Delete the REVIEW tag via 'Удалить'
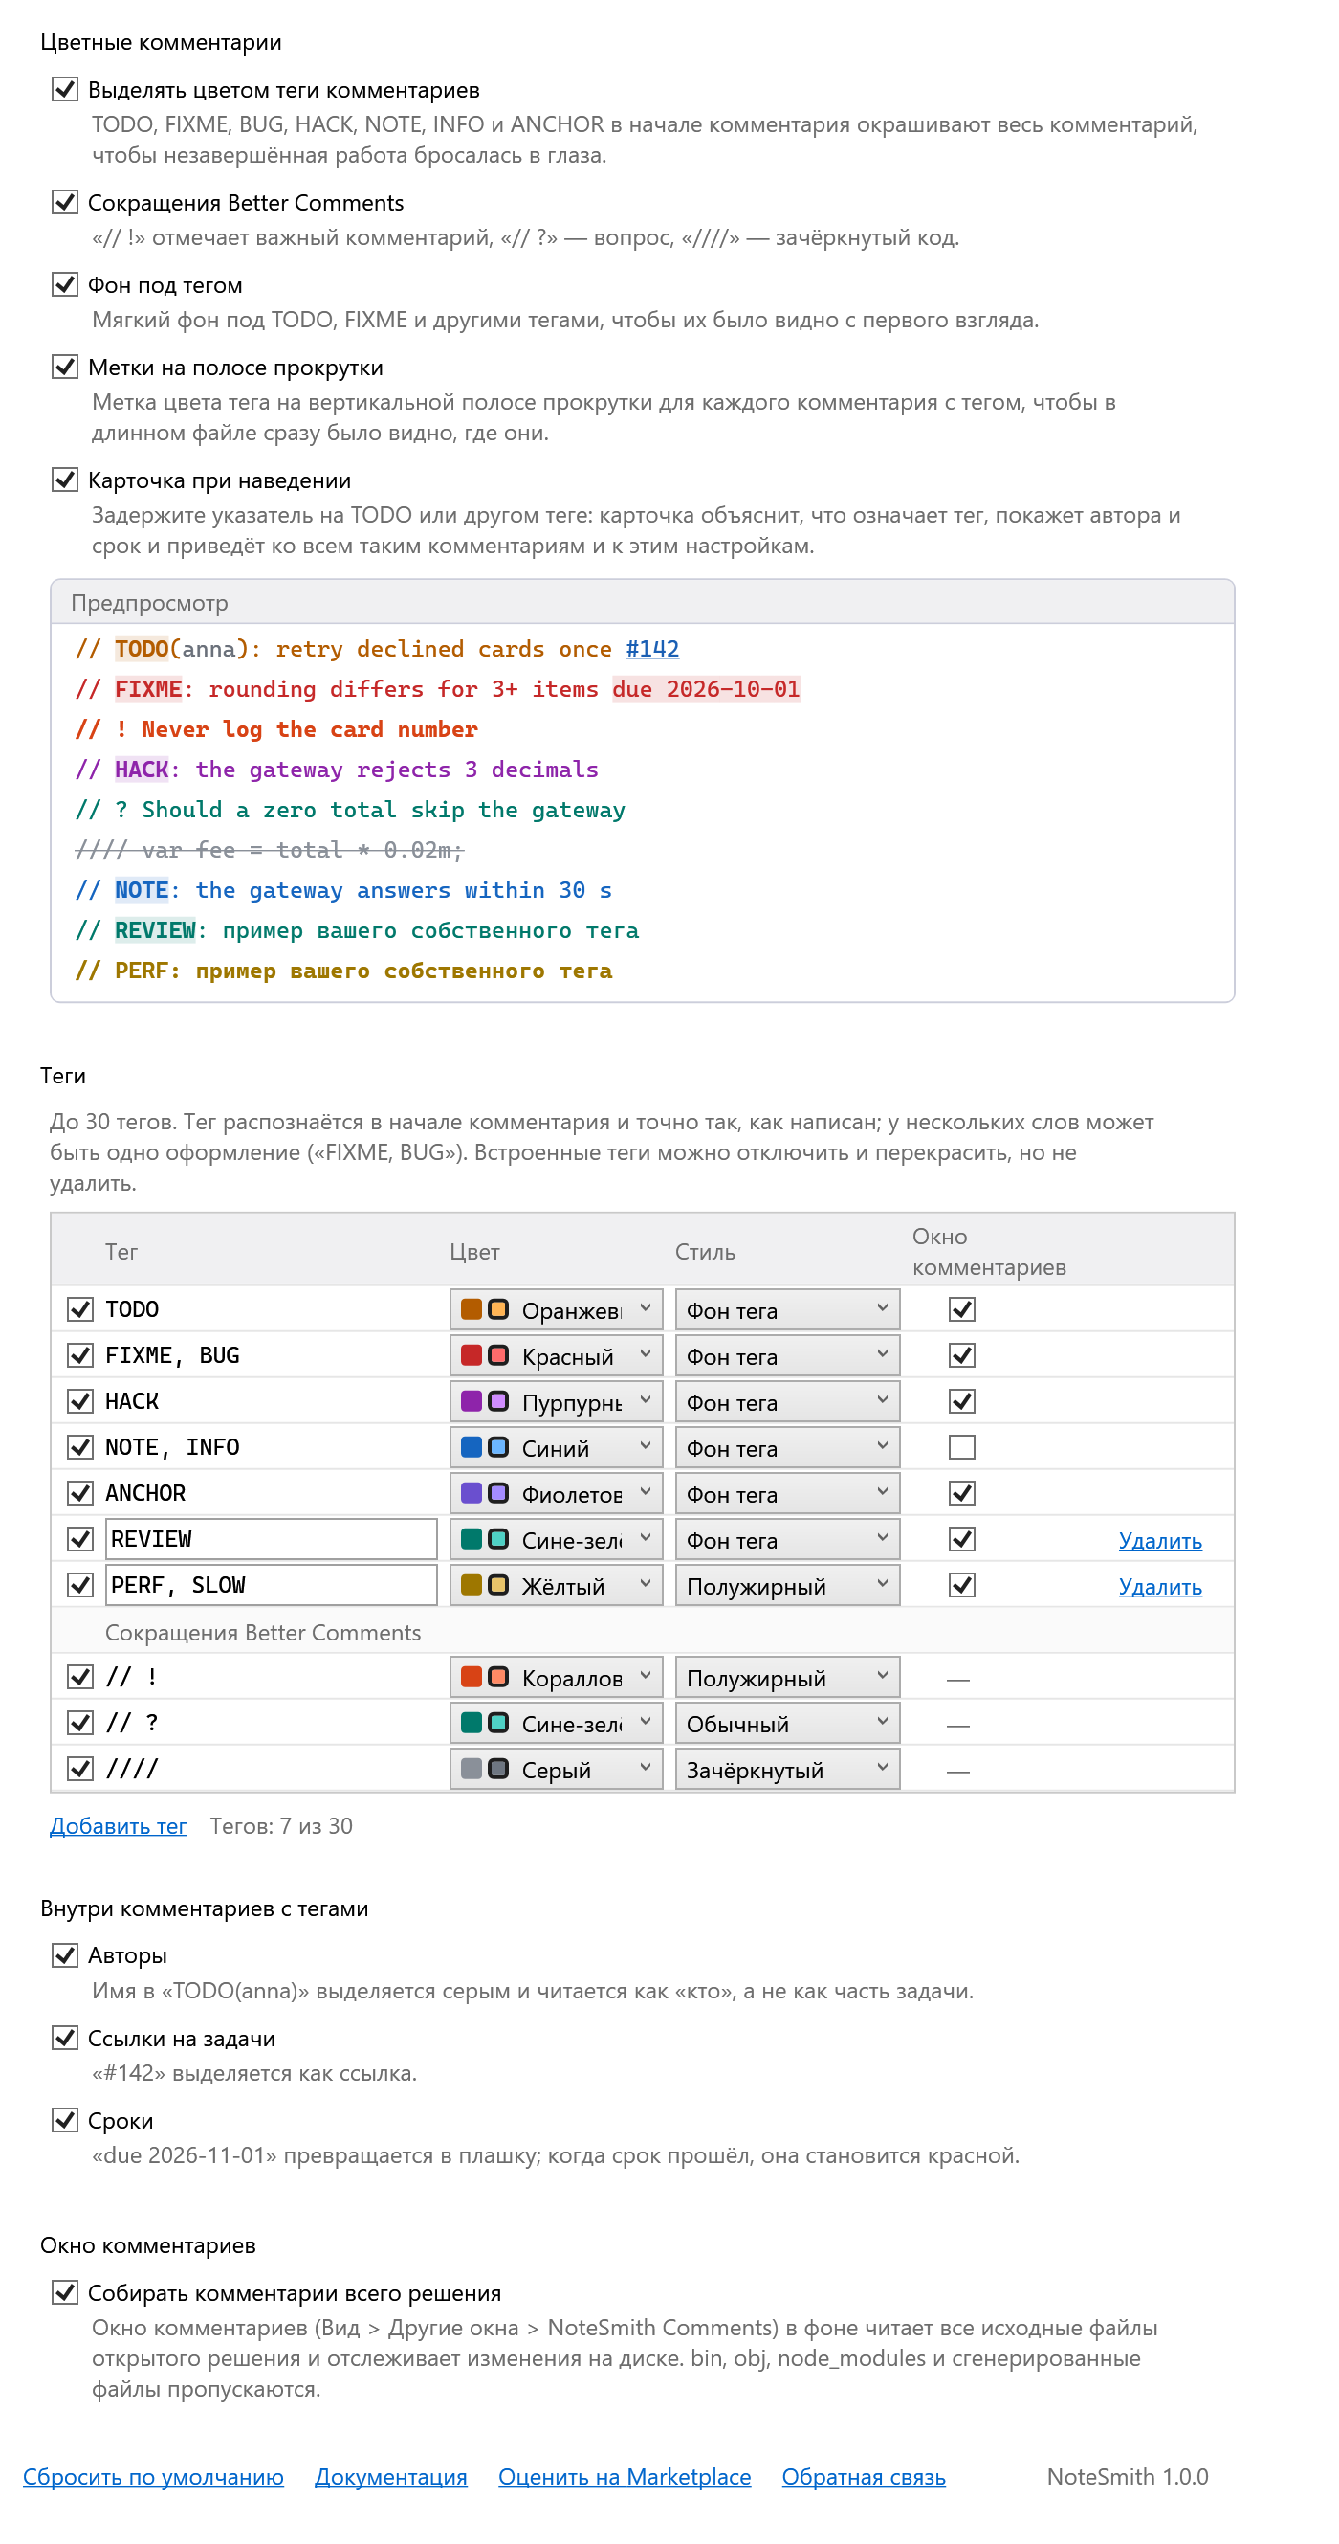 (x=1160, y=1541)
